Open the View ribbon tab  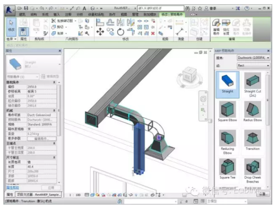(124, 15)
